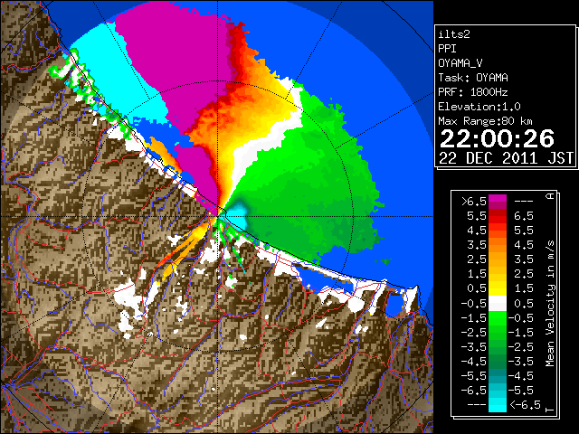Click the "22:00:26" timestamp
The height and width of the screenshot is (434, 579).
pos(497,139)
